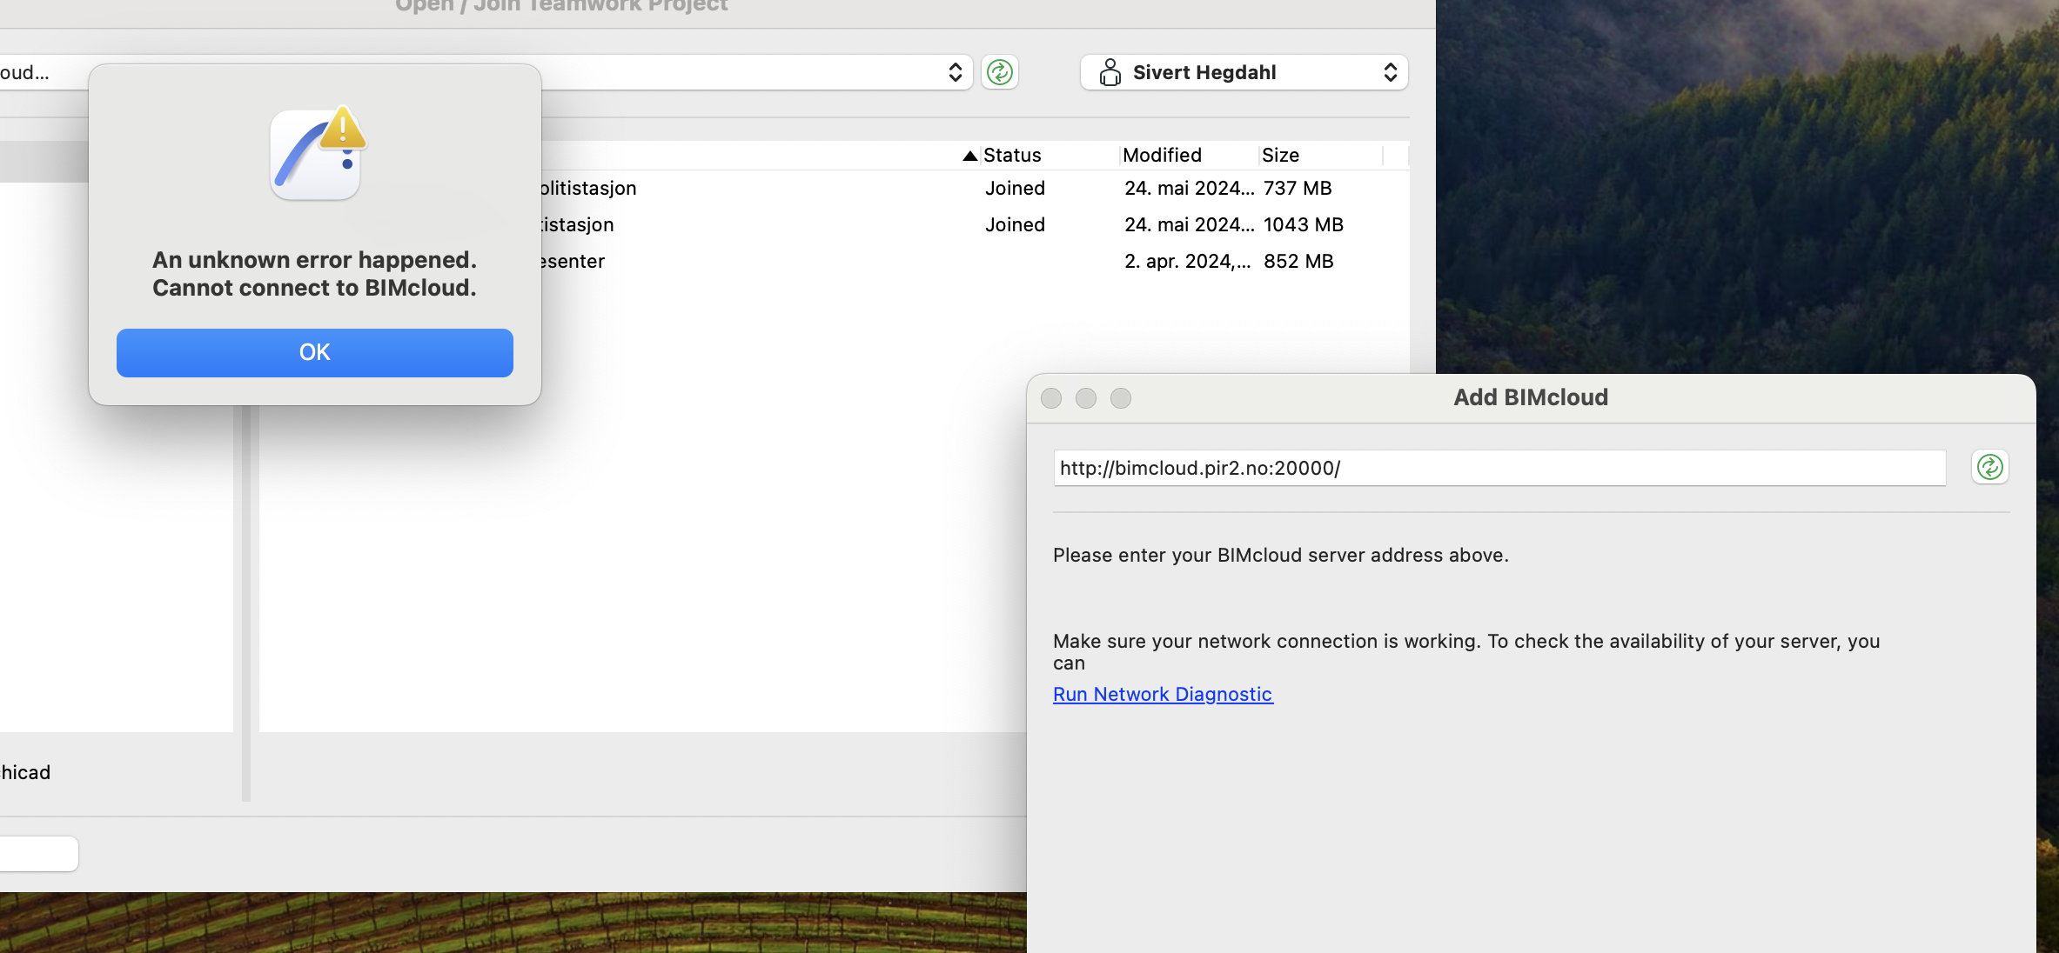The image size is (2059, 953).
Task: Click OK on the error dialog
Action: [314, 352]
